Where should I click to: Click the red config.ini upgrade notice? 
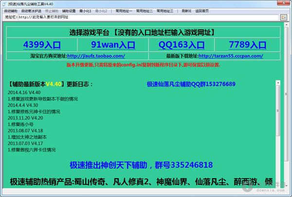144,65
